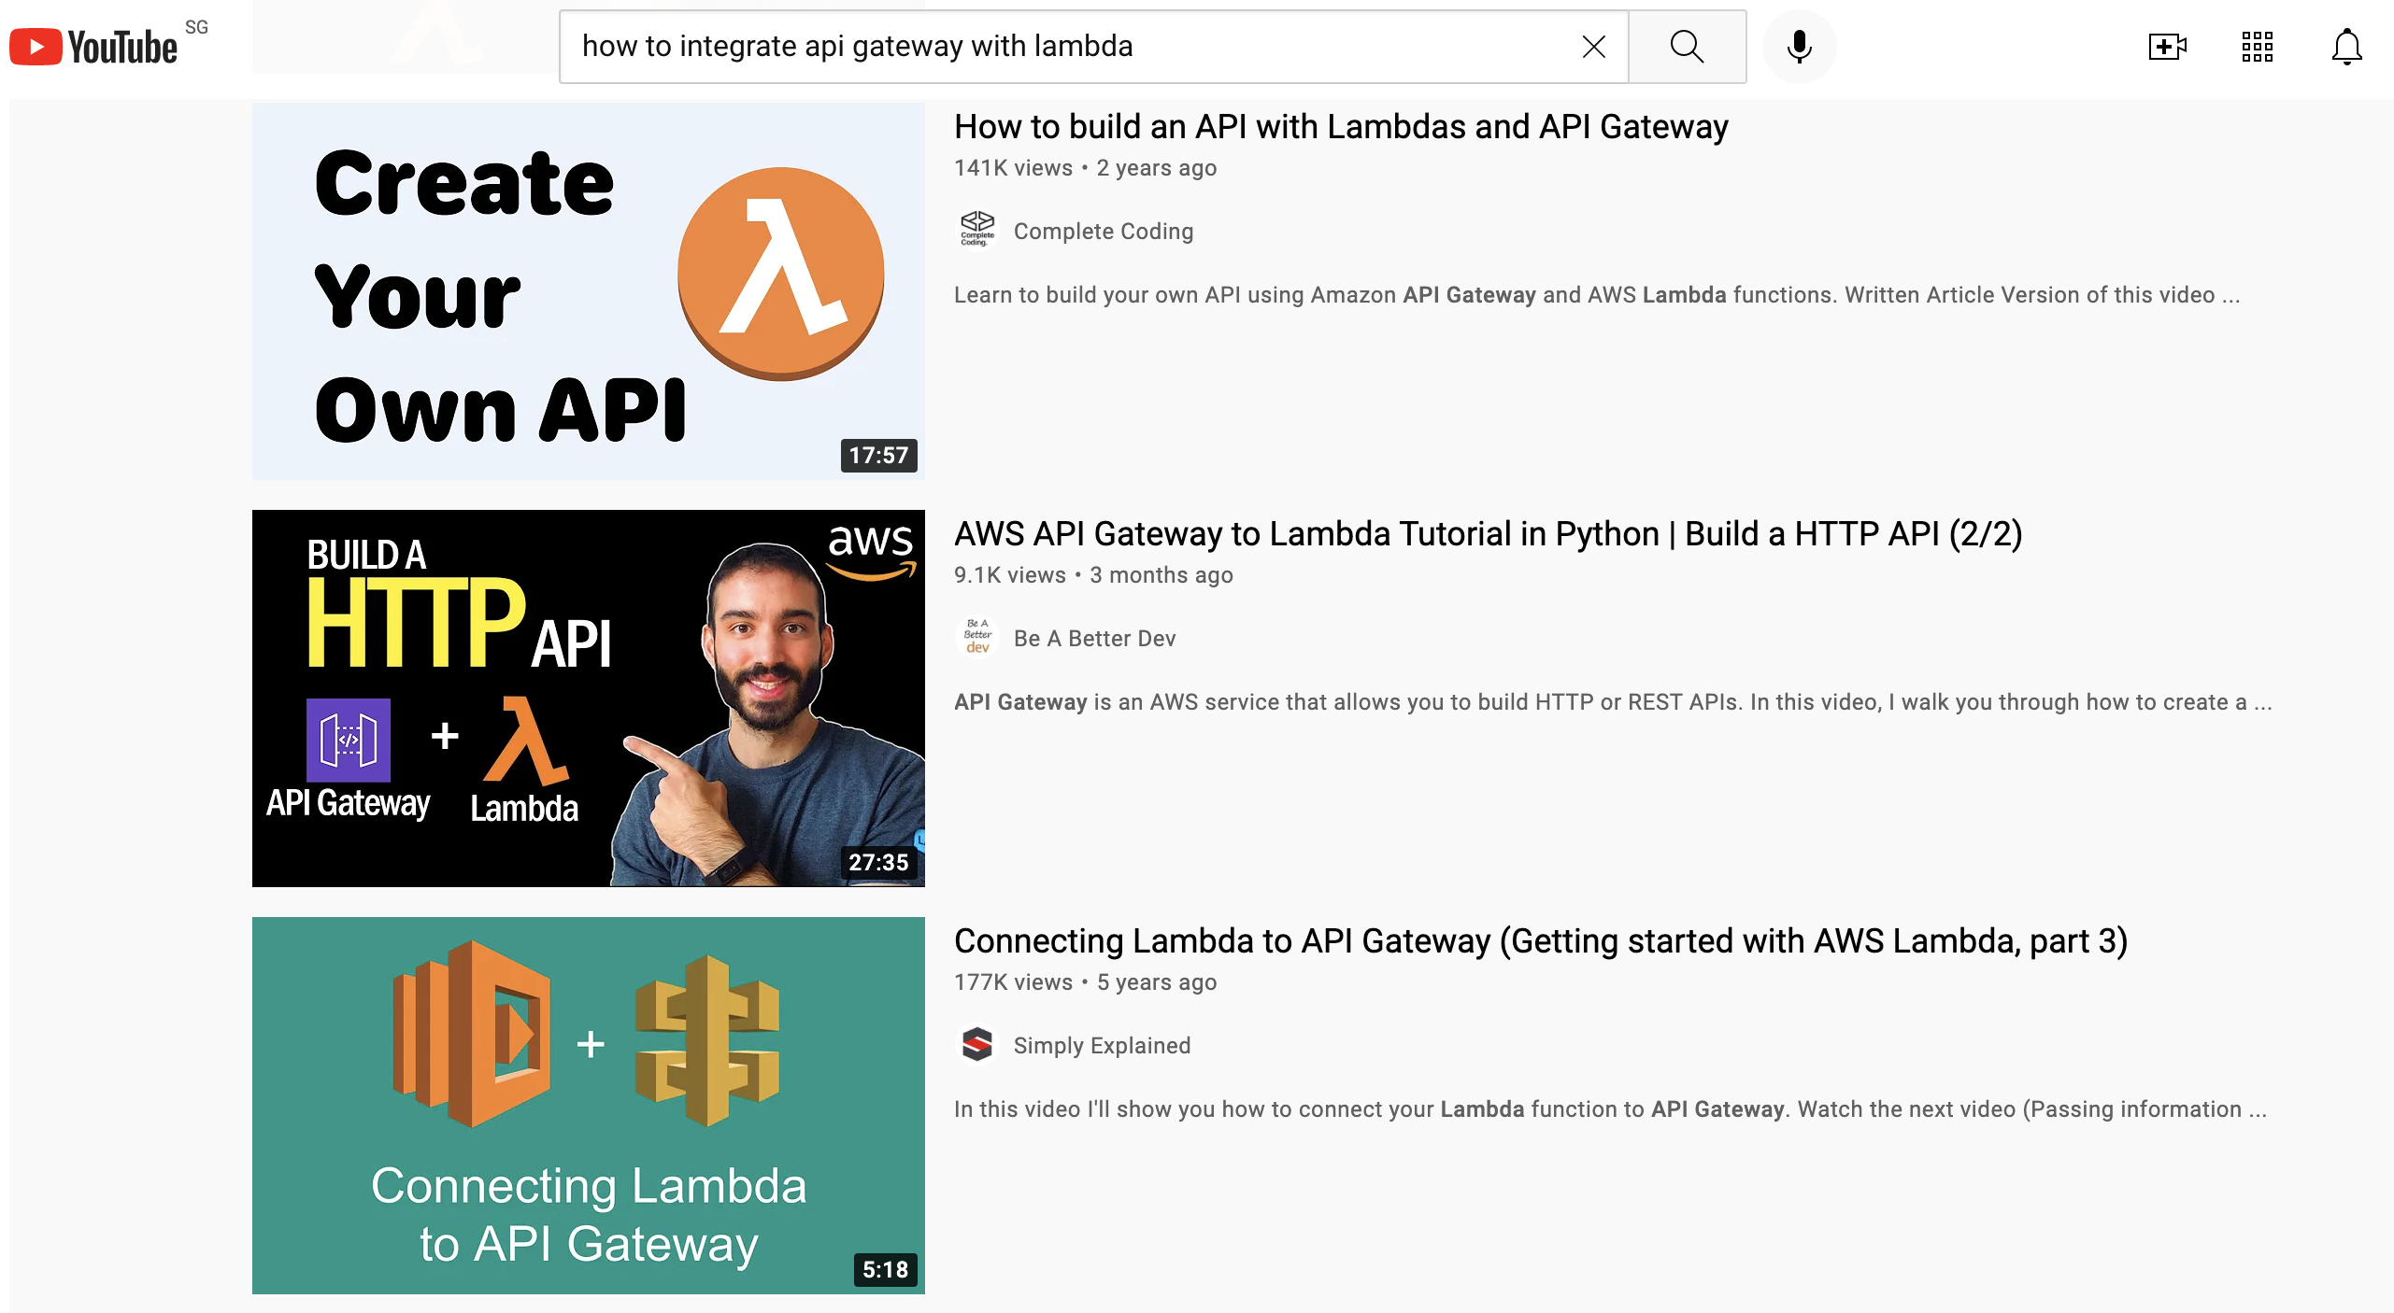The image size is (2394, 1313).
Task: Click the Simply Explained channel avatar
Action: click(977, 1044)
